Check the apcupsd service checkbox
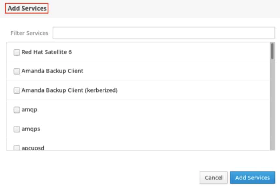 tap(17, 148)
